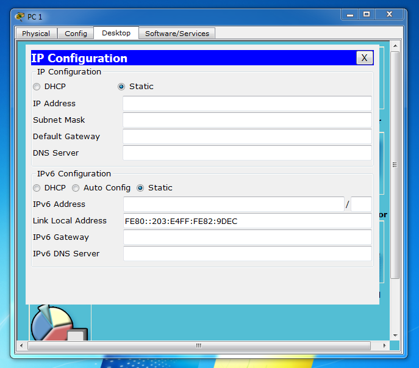Click the pie chart desktop app icon
The image size is (419, 368).
[x=59, y=323]
